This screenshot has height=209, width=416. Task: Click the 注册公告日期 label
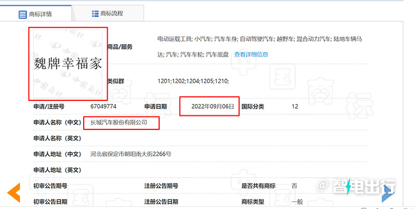(x=161, y=202)
